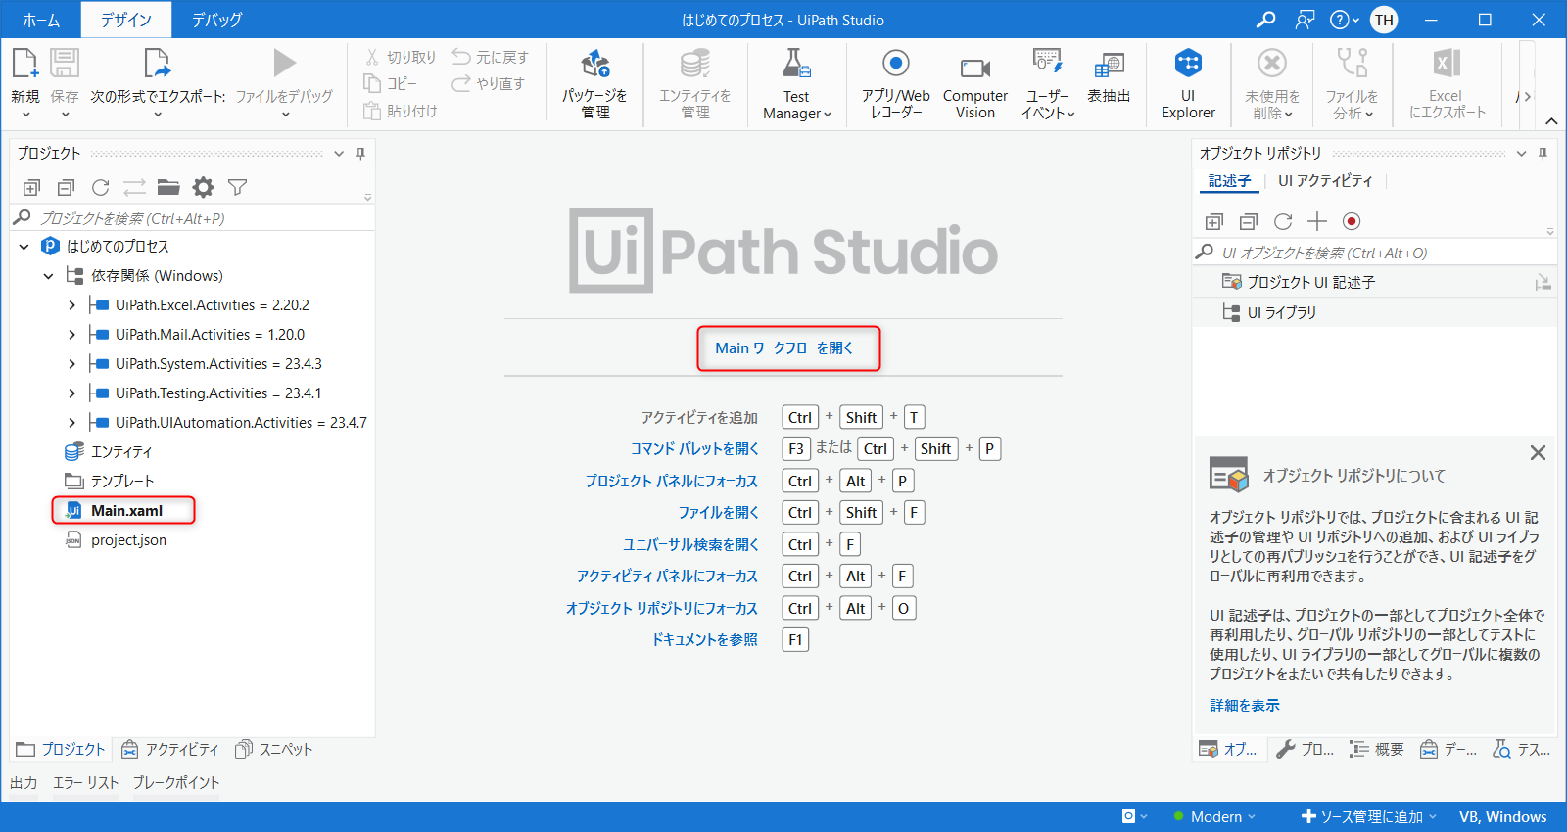
Task: Open Computer Vision recording tool
Action: coord(975,84)
